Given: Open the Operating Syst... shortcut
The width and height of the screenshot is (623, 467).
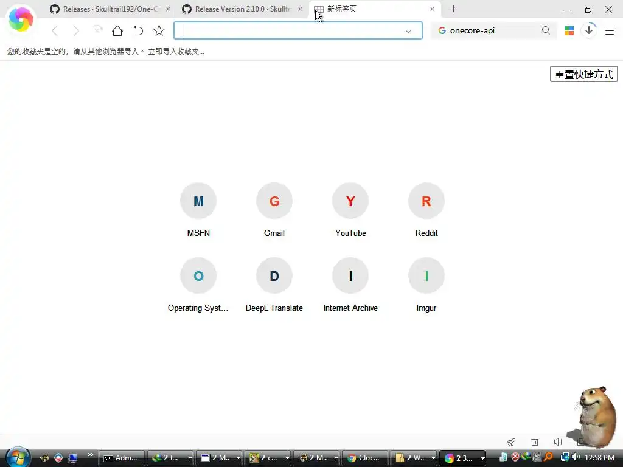Looking at the screenshot, I should point(198,285).
